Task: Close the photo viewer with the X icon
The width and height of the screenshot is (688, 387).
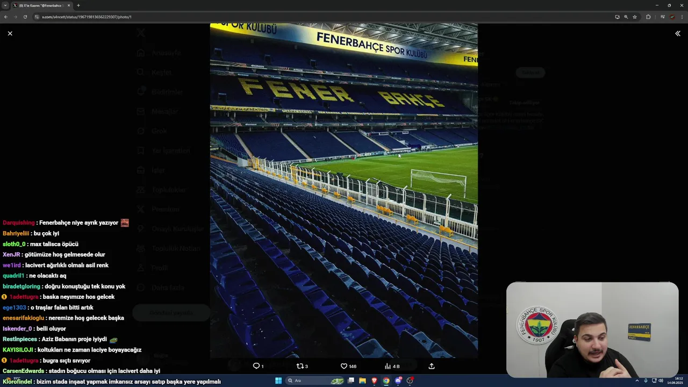Action: pyautogui.click(x=10, y=33)
